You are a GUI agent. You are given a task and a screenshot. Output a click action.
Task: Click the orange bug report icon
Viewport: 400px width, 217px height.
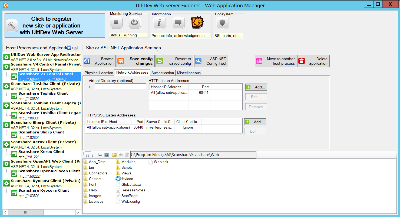[x=197, y=23]
